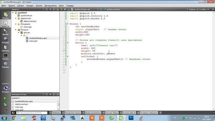The image size is (215, 121).
Task: Open the Сборка menu
Action: click(x=20, y=6)
